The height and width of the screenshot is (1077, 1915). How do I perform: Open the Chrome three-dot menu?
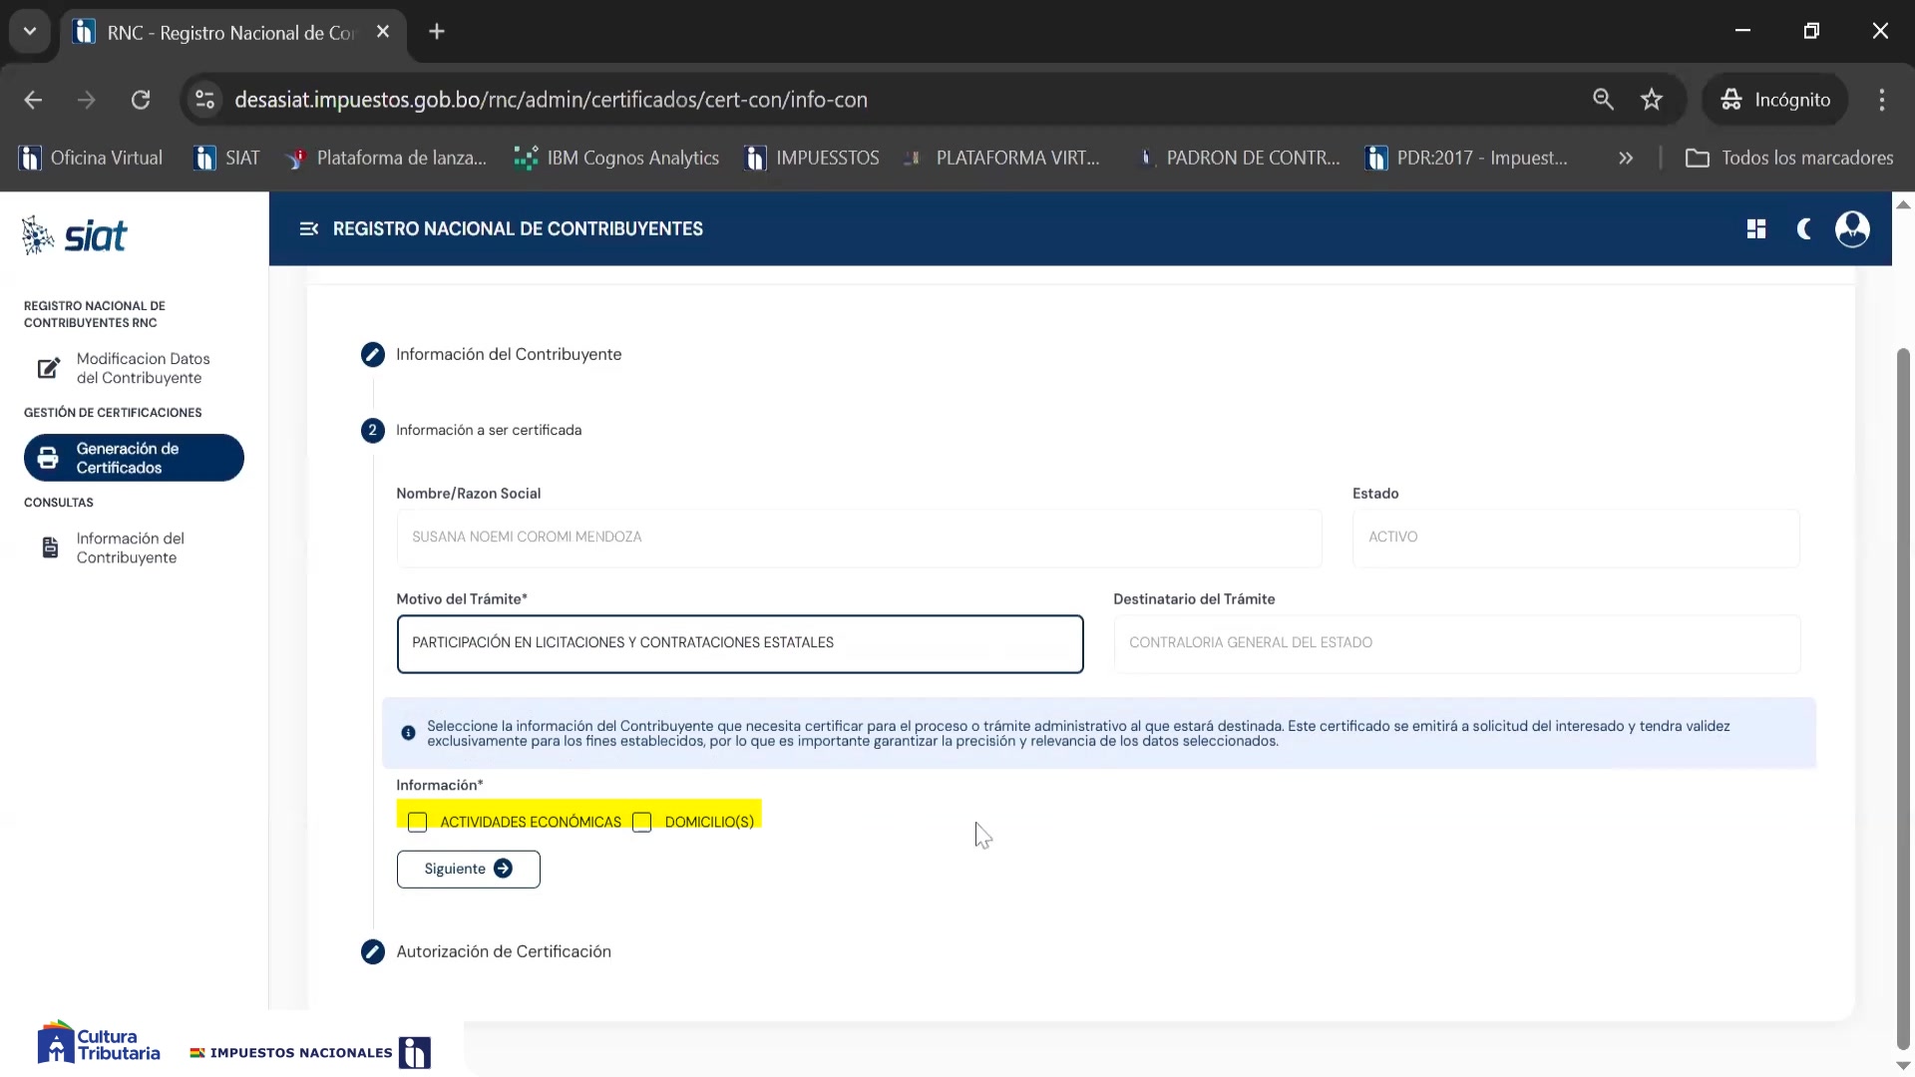point(1882,100)
